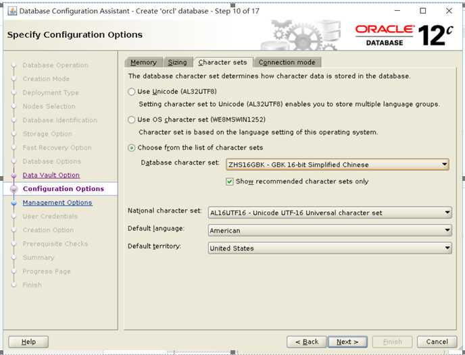The width and height of the screenshot is (465, 355).
Task: Switch to the Connection mode tab
Action: point(287,63)
